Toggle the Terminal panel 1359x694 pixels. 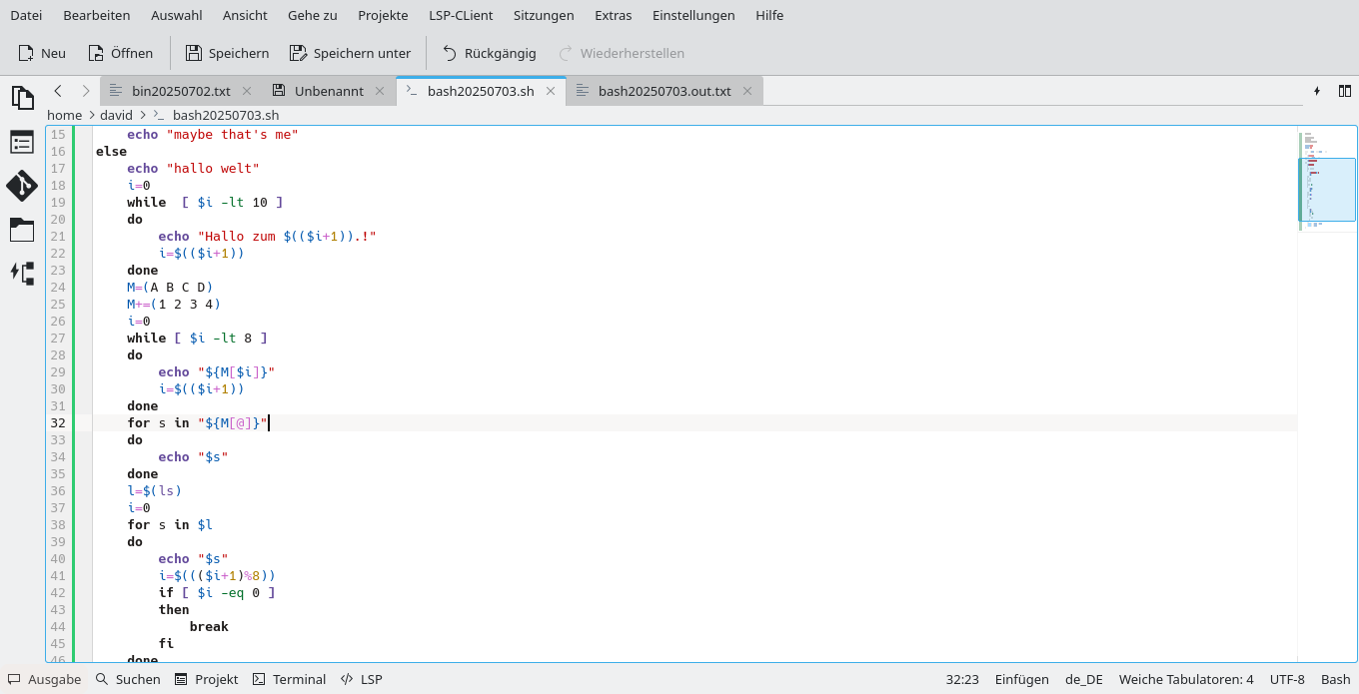(289, 679)
